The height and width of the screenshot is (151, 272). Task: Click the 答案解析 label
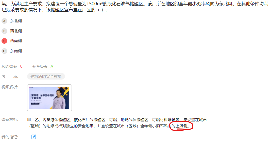tap(10, 119)
